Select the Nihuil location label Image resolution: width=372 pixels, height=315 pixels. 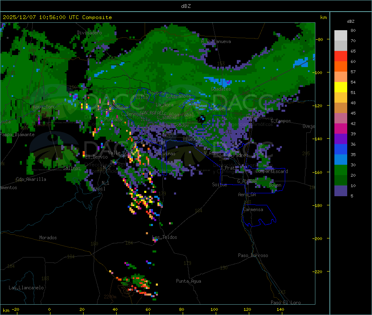tap(98, 189)
